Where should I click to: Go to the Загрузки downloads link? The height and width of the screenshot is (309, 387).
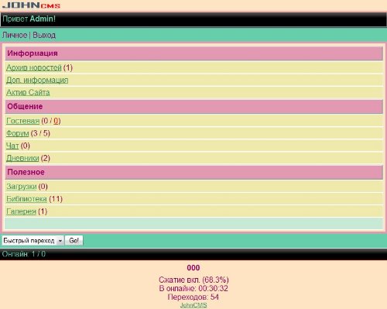[22, 187]
